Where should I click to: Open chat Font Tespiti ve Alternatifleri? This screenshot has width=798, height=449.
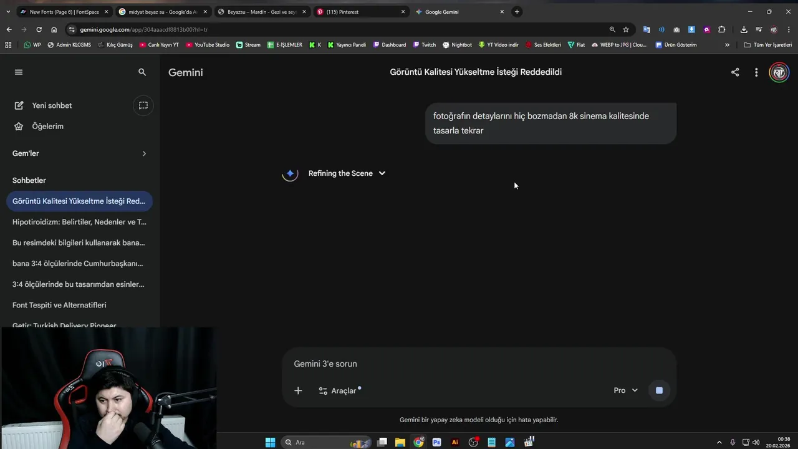[79, 305]
